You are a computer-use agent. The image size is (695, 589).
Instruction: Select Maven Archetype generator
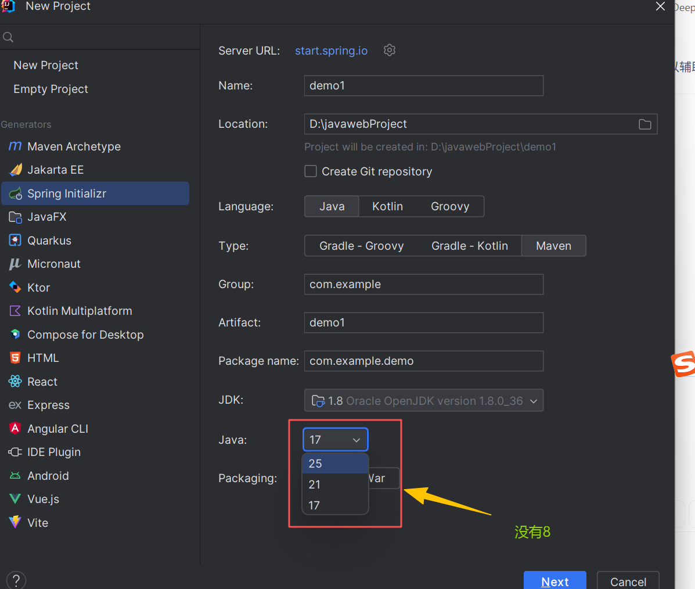(x=95, y=146)
